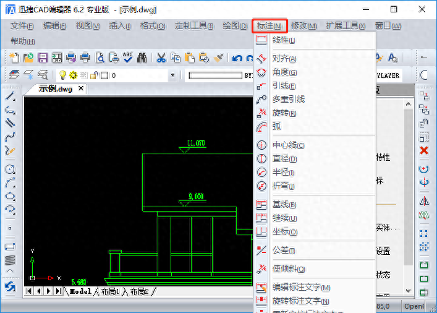Screen dimensions: 437x313
Task: Switch to the 布局2 layout tab
Action: (x=139, y=291)
